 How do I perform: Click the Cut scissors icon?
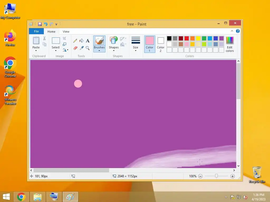[44, 38]
